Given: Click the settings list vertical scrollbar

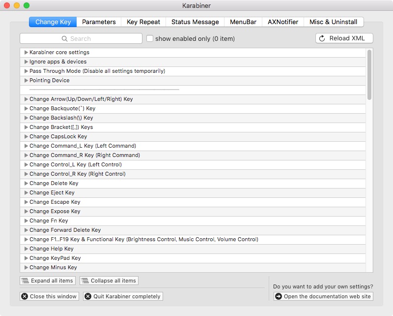Looking at the screenshot, I should [x=369, y=74].
